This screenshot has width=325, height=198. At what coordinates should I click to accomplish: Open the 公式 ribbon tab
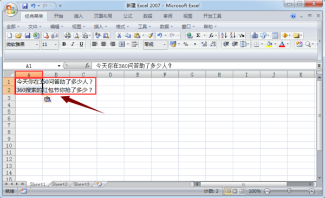coord(127,16)
